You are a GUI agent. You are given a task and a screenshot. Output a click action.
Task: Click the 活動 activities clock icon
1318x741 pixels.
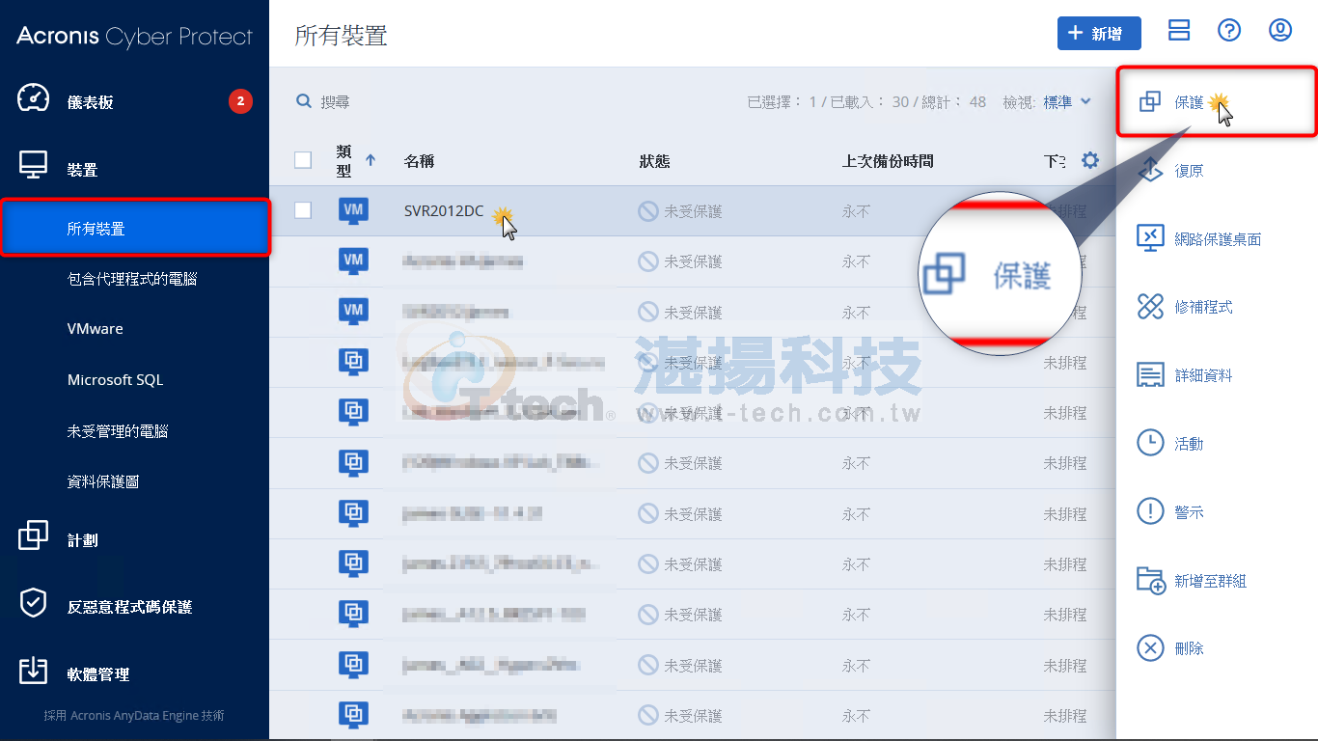coord(1150,443)
